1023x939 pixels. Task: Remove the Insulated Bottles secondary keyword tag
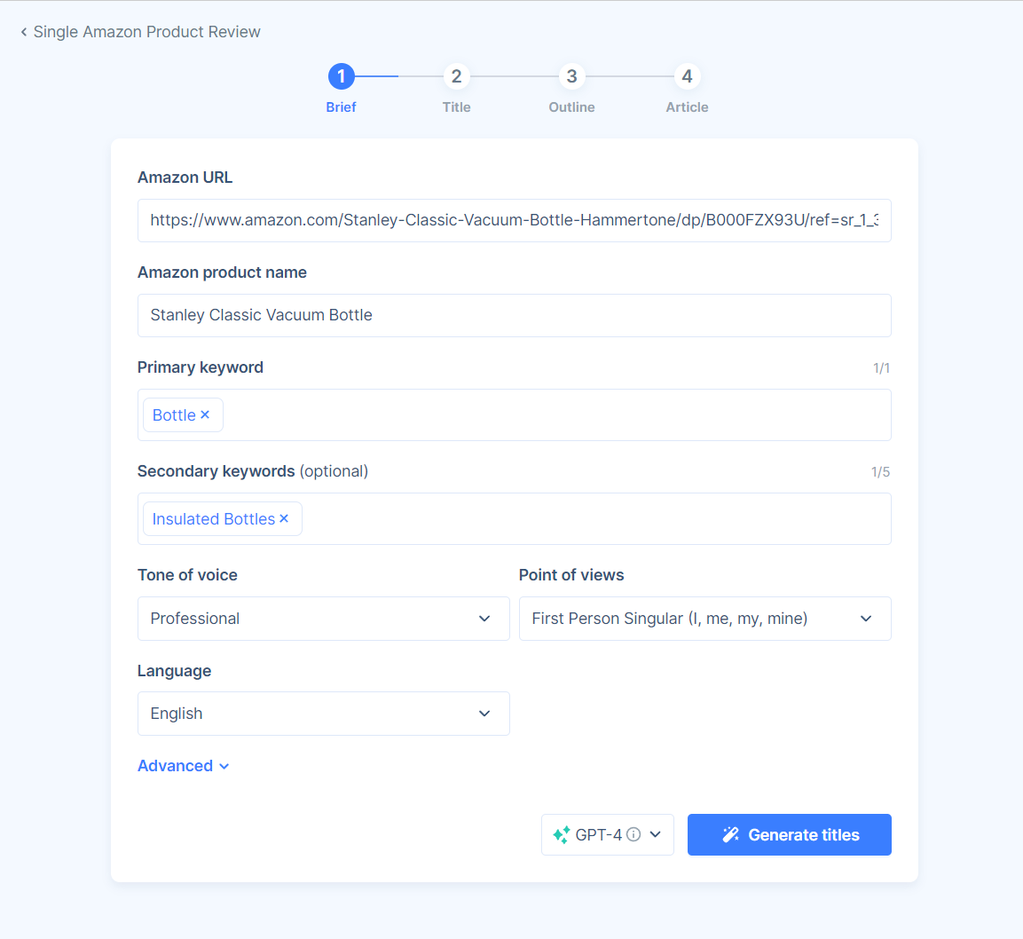[285, 518]
